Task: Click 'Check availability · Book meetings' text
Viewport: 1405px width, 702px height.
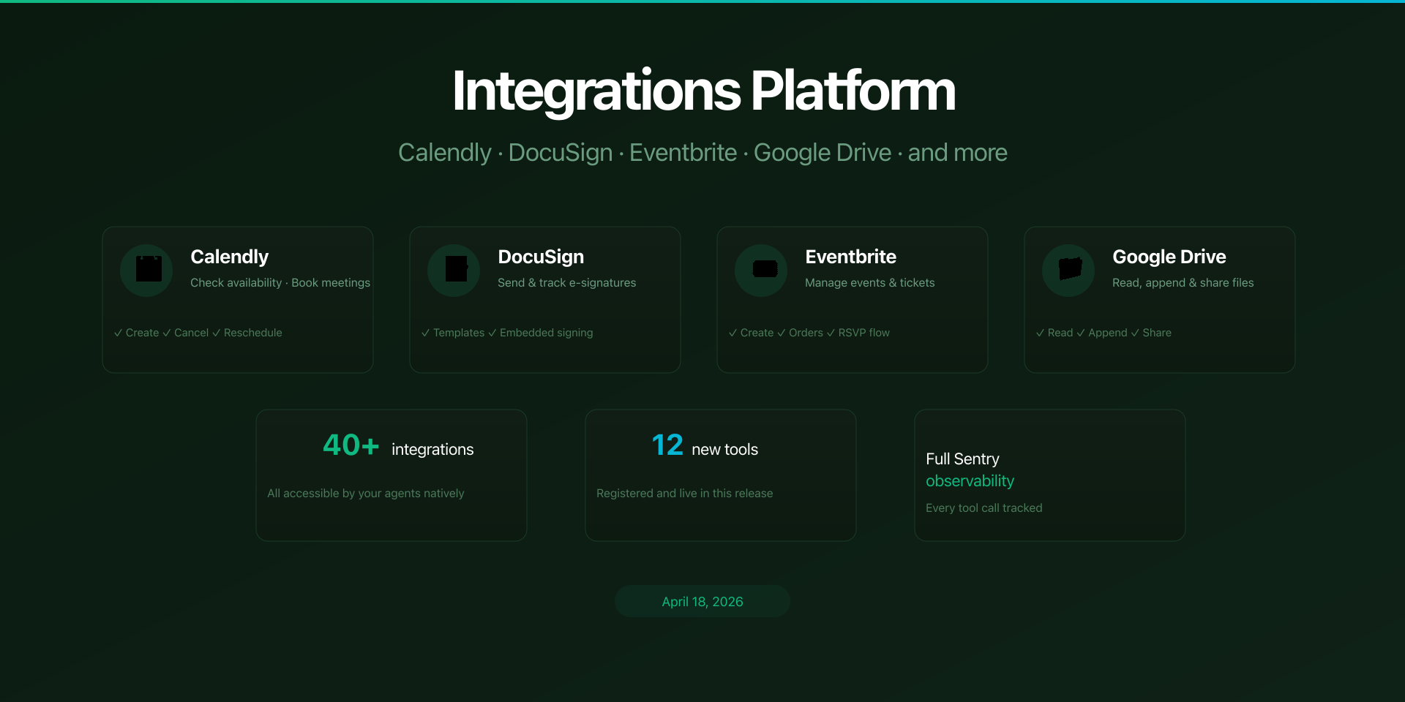Action: (280, 283)
